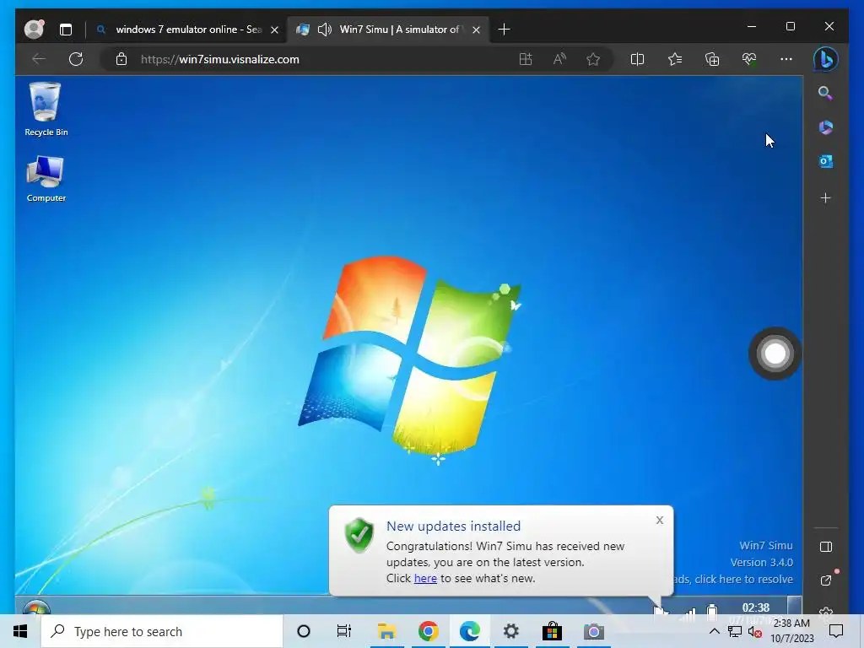Open the camera app on taskbar
864x648 pixels.
pos(593,631)
